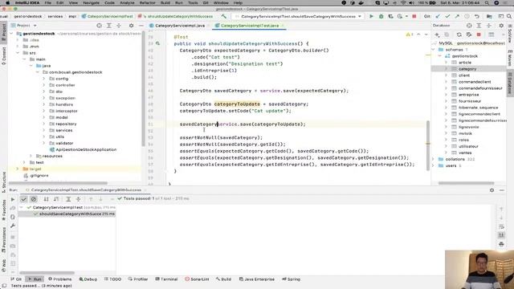Select opened file in Project panel
This screenshot has height=289, width=514.
click(x=99, y=25)
